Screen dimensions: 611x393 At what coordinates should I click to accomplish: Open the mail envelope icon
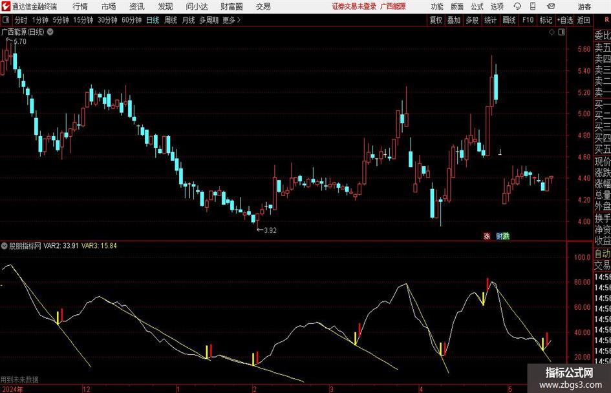[x=551, y=6]
